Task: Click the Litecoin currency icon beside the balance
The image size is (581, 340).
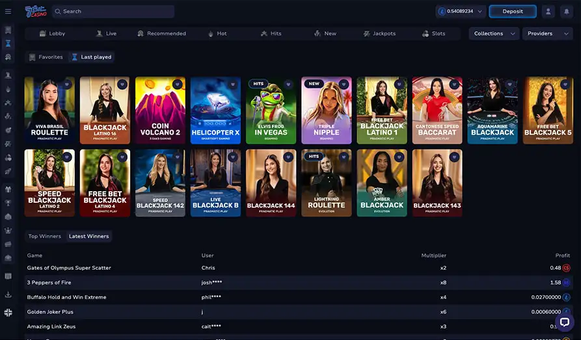Action: (x=442, y=12)
